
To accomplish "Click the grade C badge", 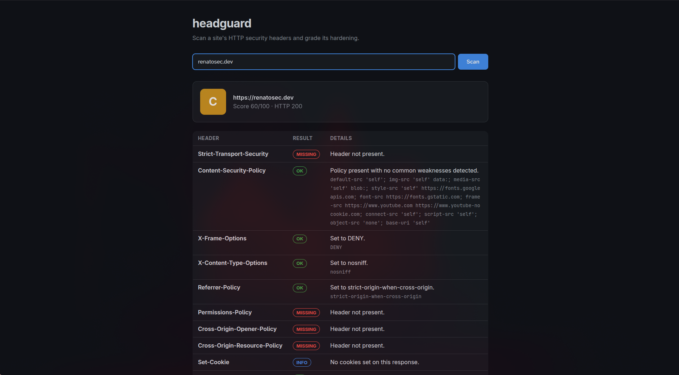I will coord(213,102).
